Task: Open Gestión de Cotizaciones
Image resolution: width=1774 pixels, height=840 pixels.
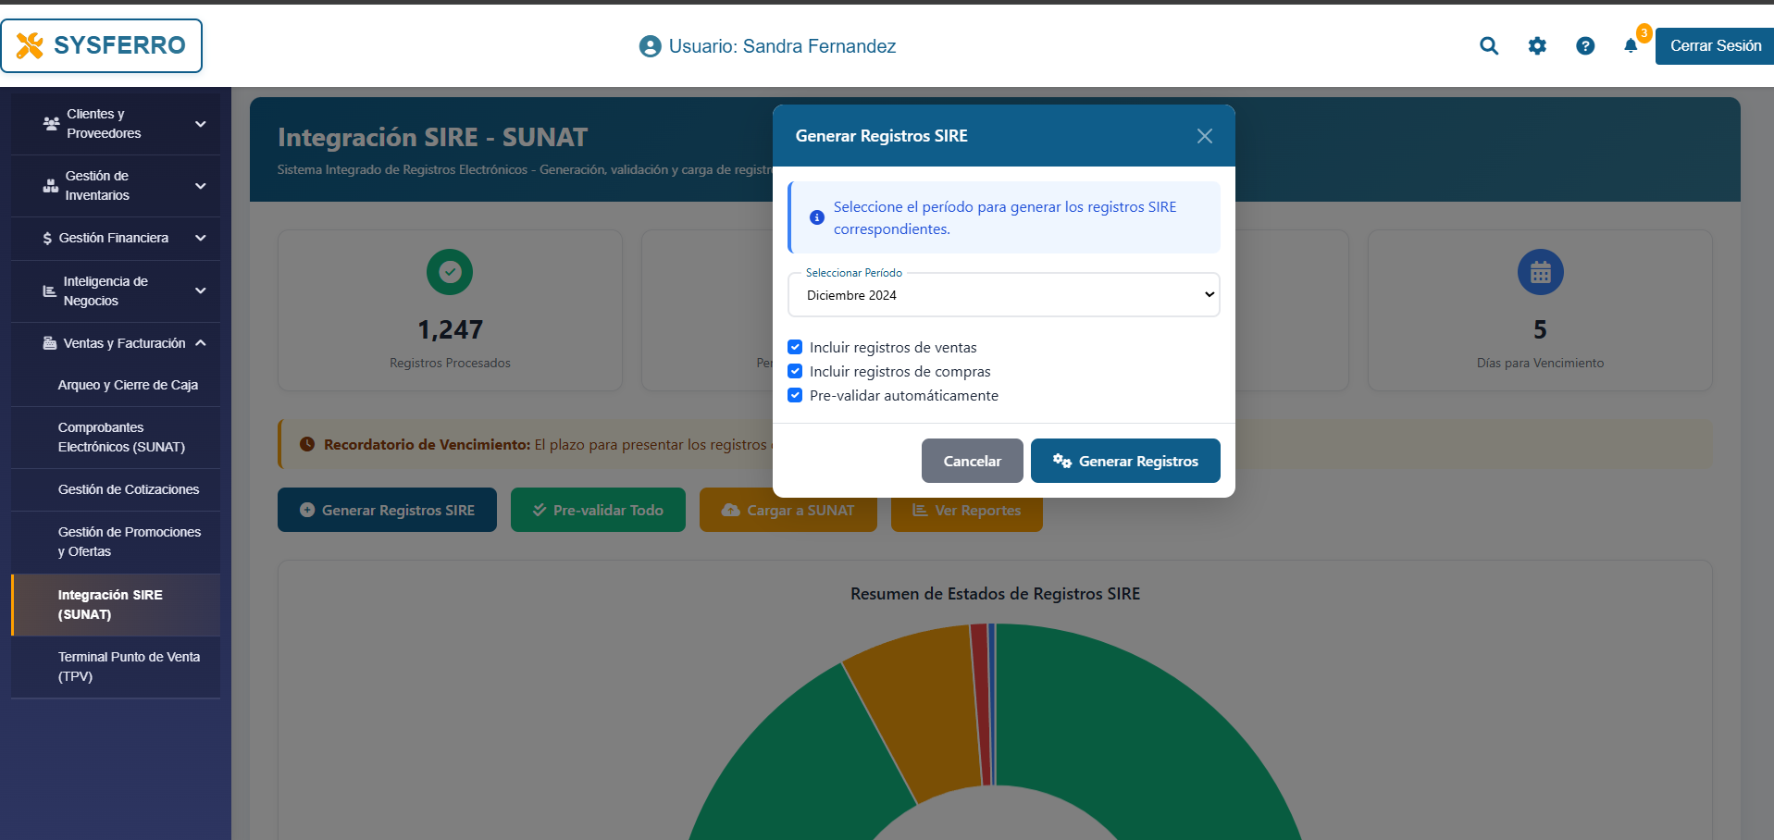Action: point(116,489)
